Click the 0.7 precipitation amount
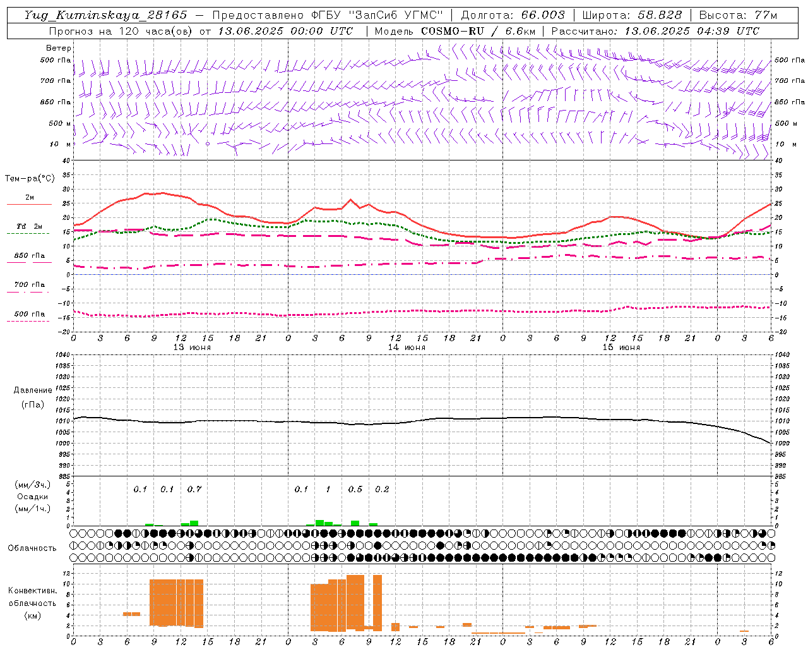The width and height of the screenshot is (808, 647). 194,489
